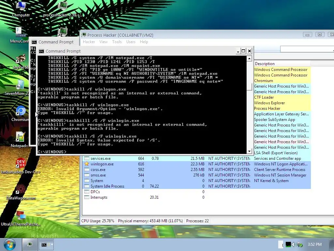Click the volume speaker tray icon

click(294, 244)
